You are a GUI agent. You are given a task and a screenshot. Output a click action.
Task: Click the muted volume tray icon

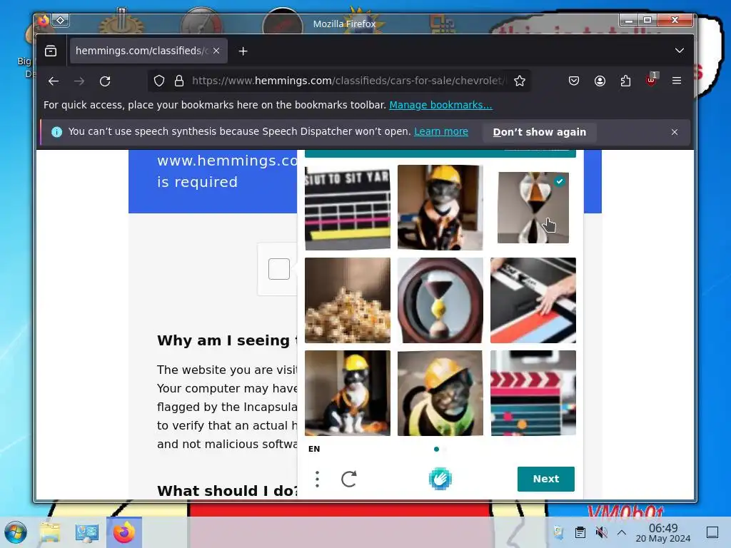point(601,532)
